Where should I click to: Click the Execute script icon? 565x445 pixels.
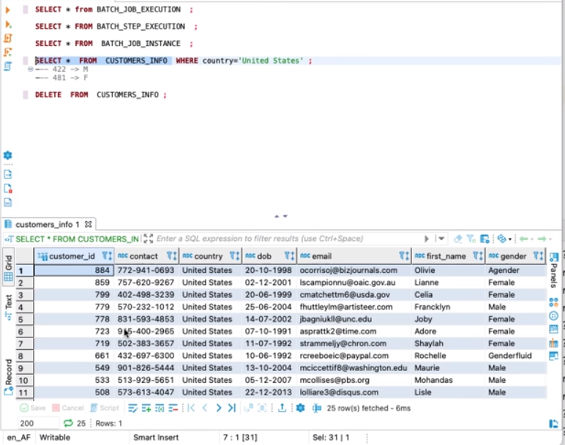[x=8, y=38]
